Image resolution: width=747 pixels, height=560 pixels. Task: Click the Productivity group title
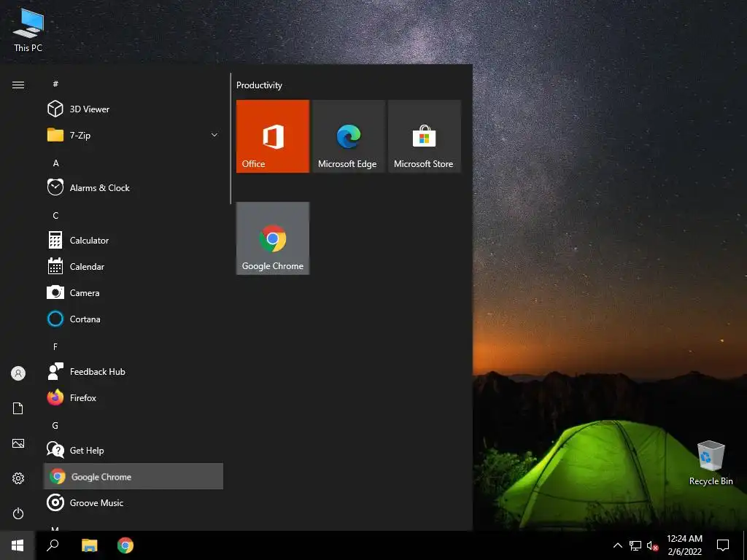tap(259, 85)
